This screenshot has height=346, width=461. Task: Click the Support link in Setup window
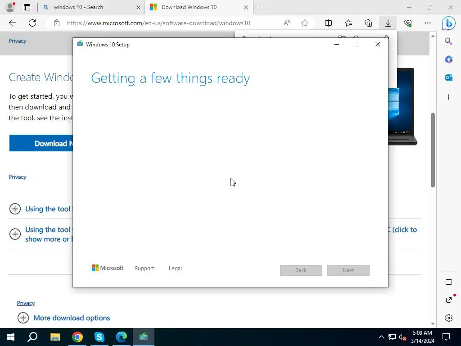coord(145,269)
